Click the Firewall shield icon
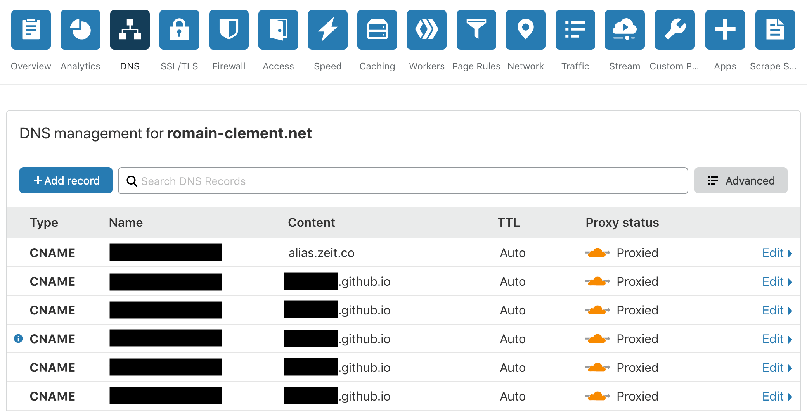This screenshot has height=411, width=807. click(x=229, y=29)
